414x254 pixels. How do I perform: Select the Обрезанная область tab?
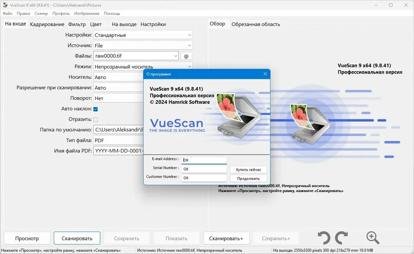[255, 24]
